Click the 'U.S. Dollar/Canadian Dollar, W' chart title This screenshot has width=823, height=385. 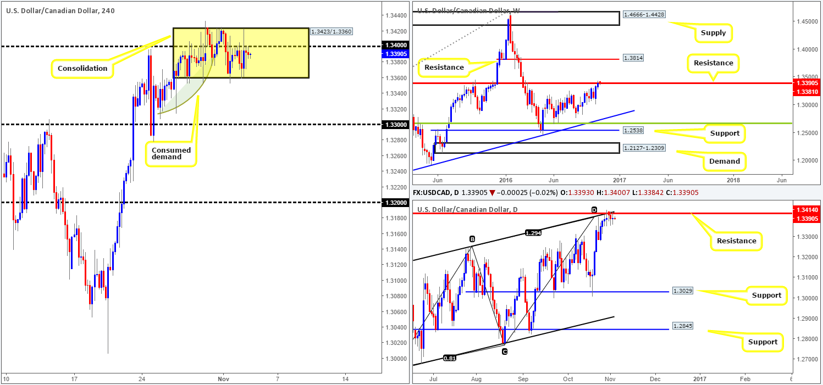[x=469, y=10]
